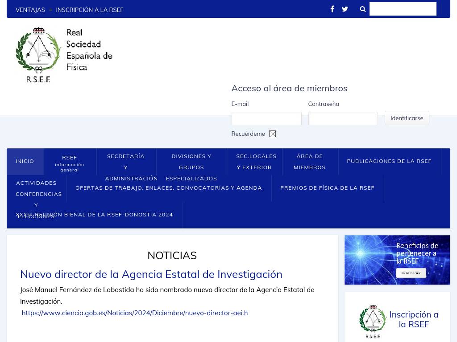The image size is (457, 342).
Task: Open the Beneficios de pertenecer banner
Action: pyautogui.click(x=397, y=260)
